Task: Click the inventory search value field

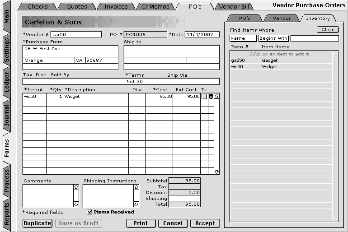Action: (x=315, y=38)
